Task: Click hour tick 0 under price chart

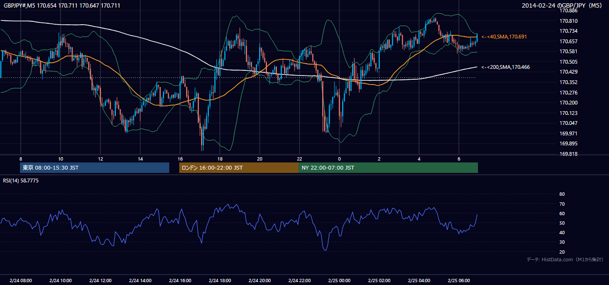Action: [x=339, y=159]
